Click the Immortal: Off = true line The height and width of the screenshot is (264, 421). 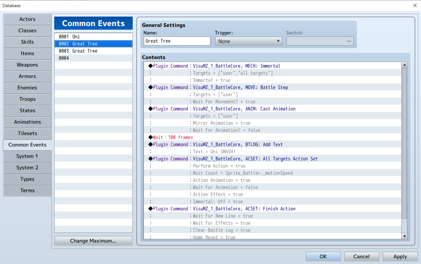tap(273, 201)
